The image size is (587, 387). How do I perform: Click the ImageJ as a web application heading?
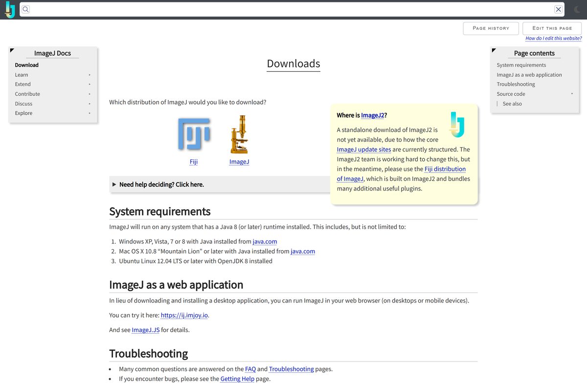[176, 284]
